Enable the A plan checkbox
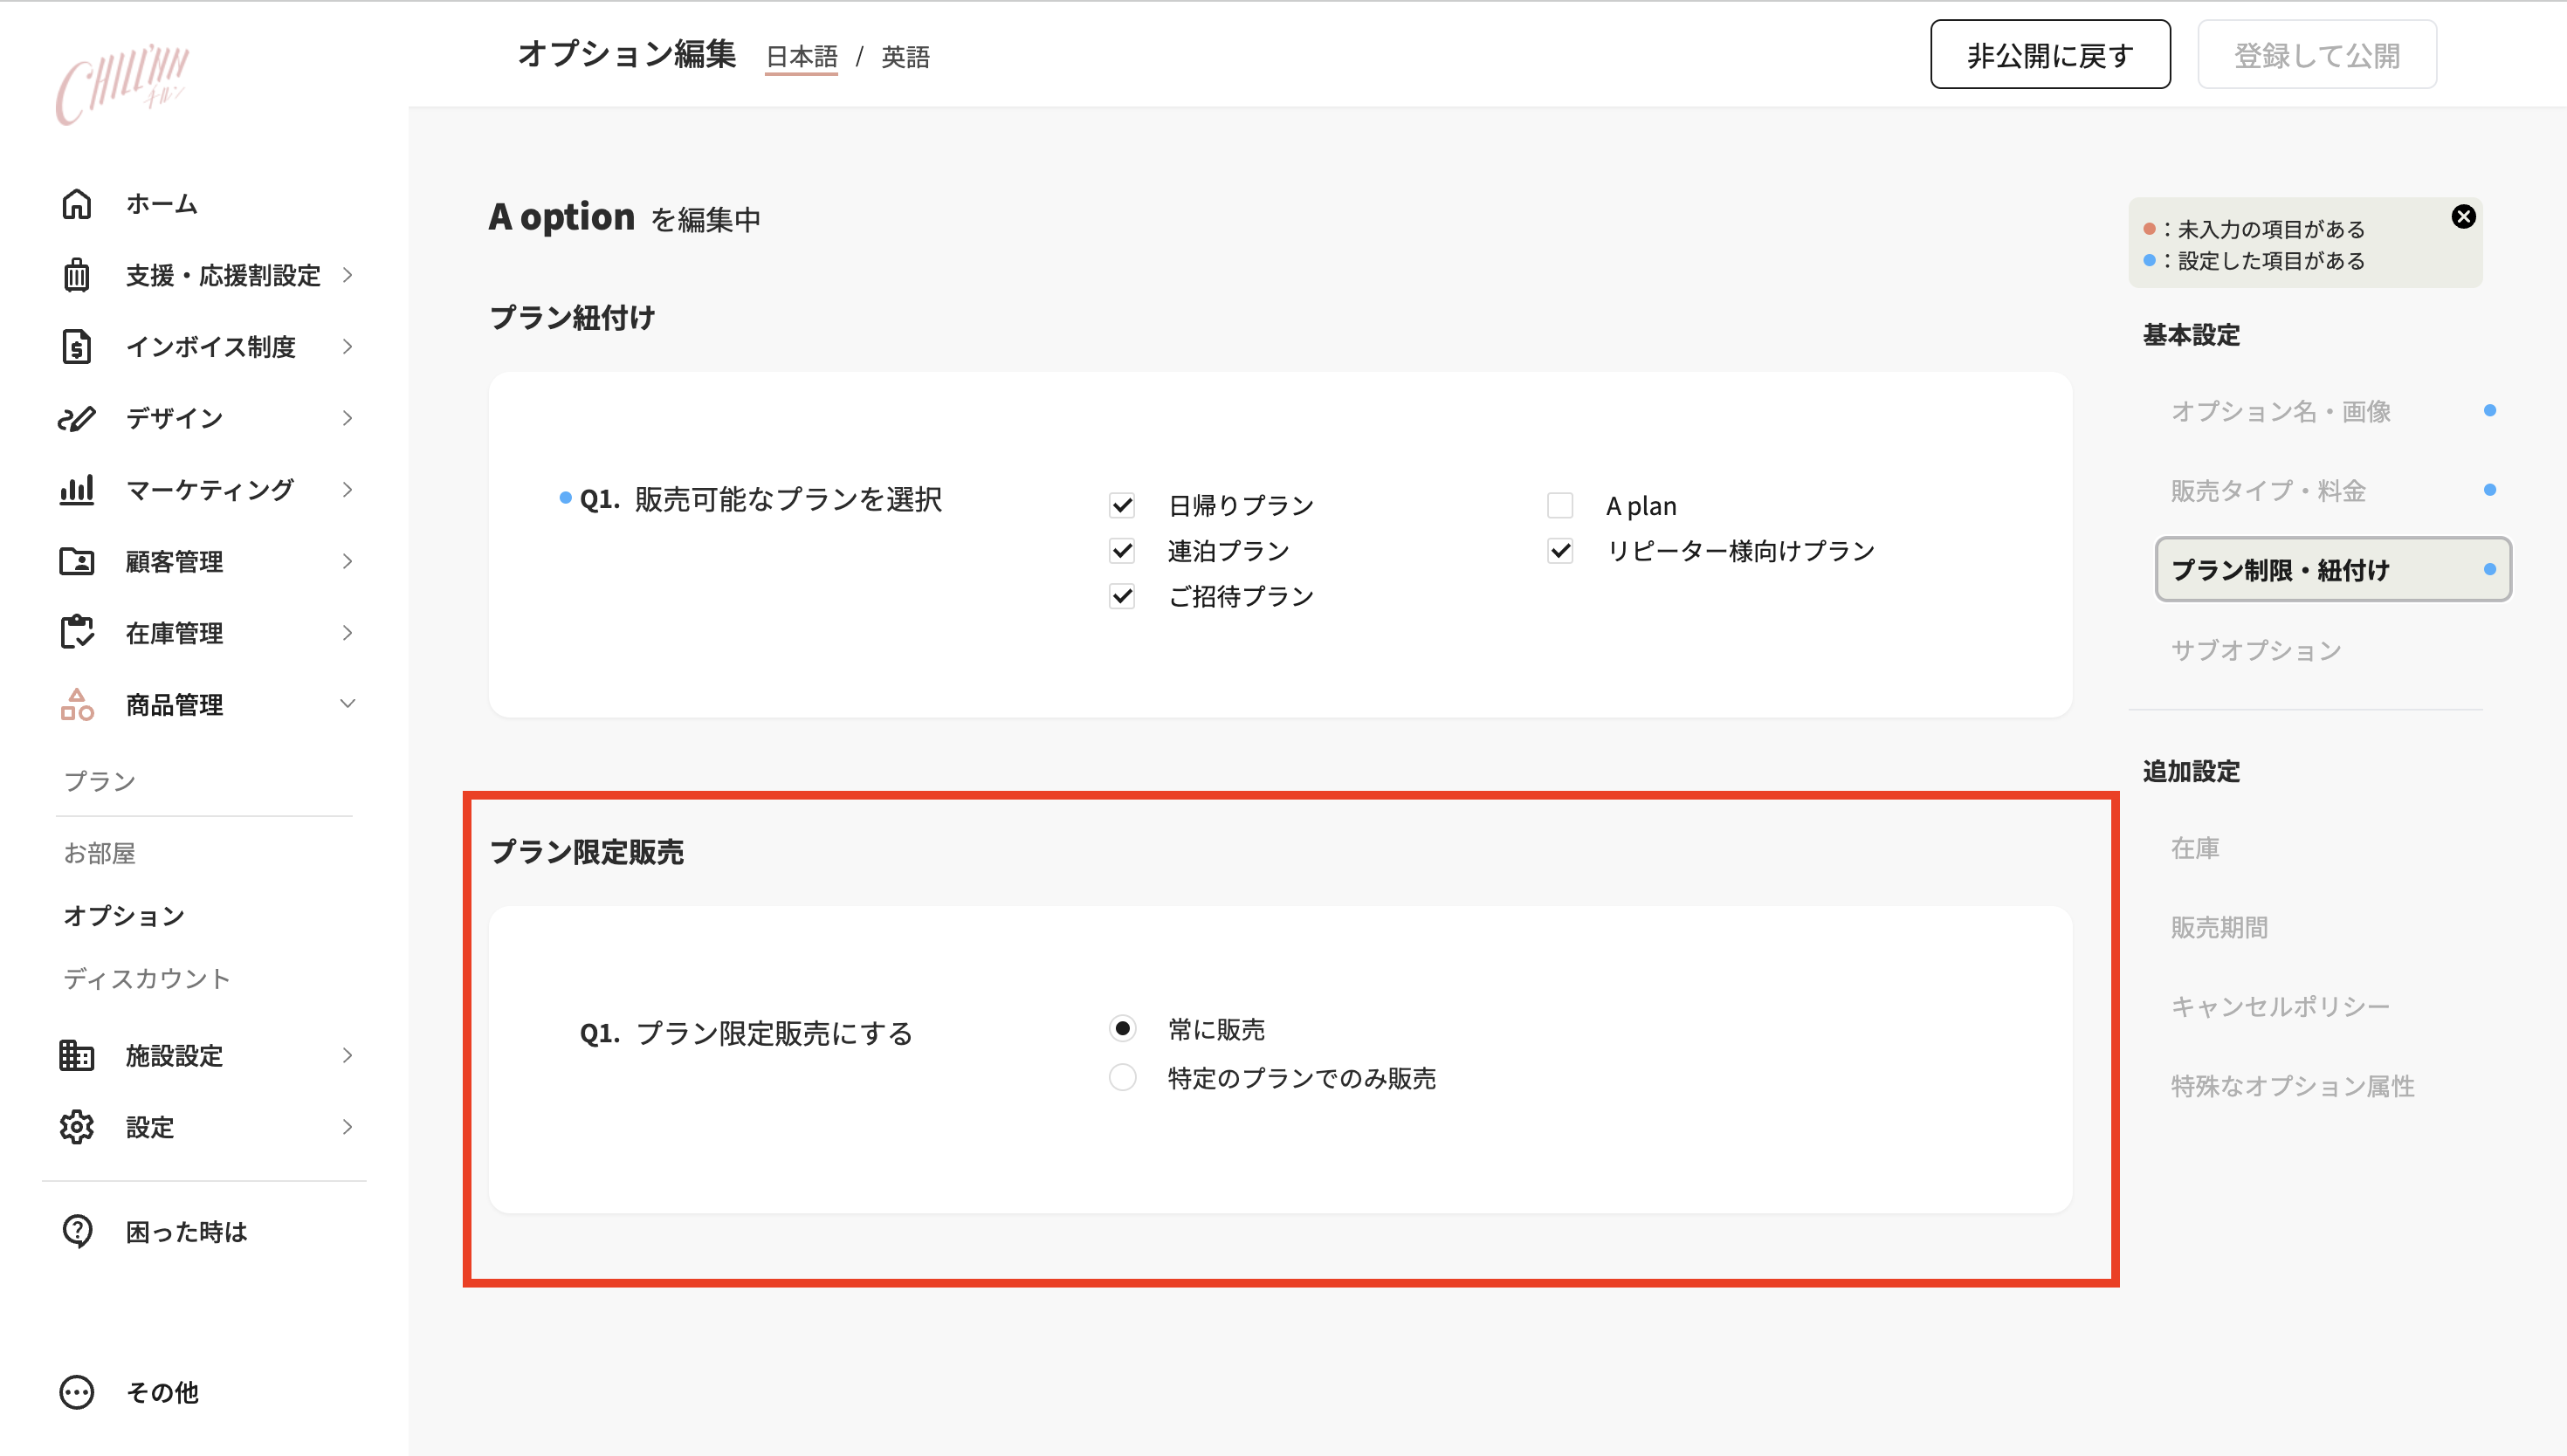The width and height of the screenshot is (2567, 1456). pos(1560,505)
